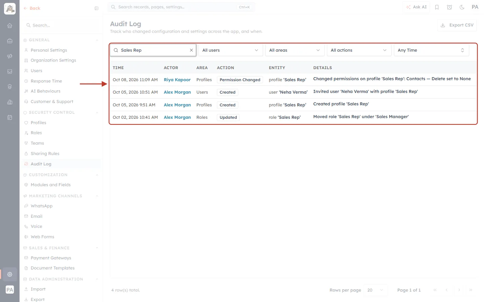
Task: Click the Updated action badge
Action: click(228, 117)
